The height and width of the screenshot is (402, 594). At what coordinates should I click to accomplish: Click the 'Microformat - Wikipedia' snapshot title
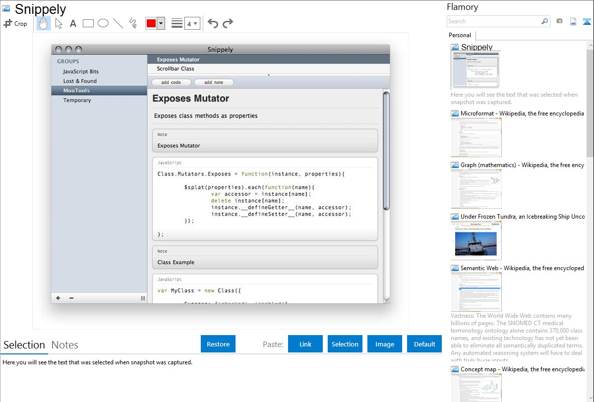522,114
